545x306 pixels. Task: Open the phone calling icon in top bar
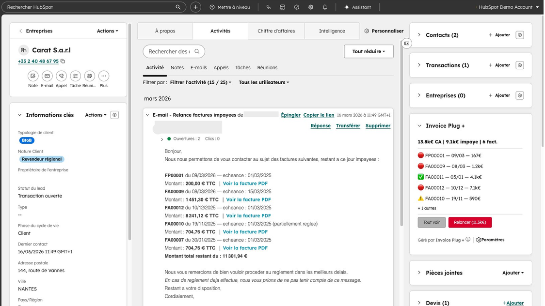tap(268, 7)
